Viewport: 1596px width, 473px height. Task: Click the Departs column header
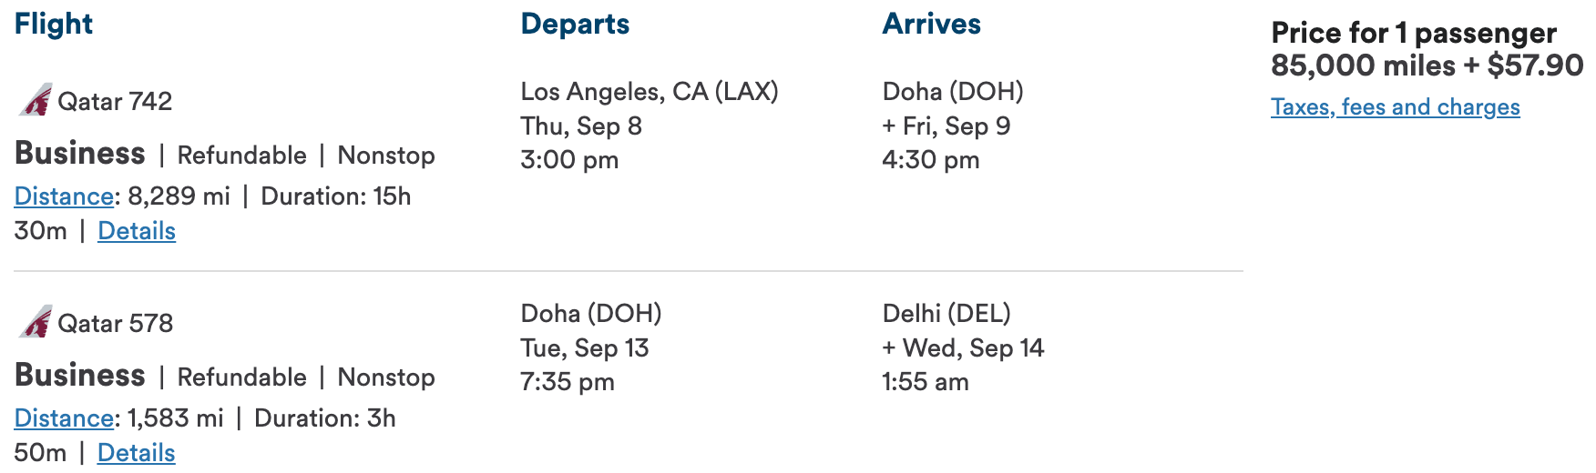pyautogui.click(x=575, y=24)
